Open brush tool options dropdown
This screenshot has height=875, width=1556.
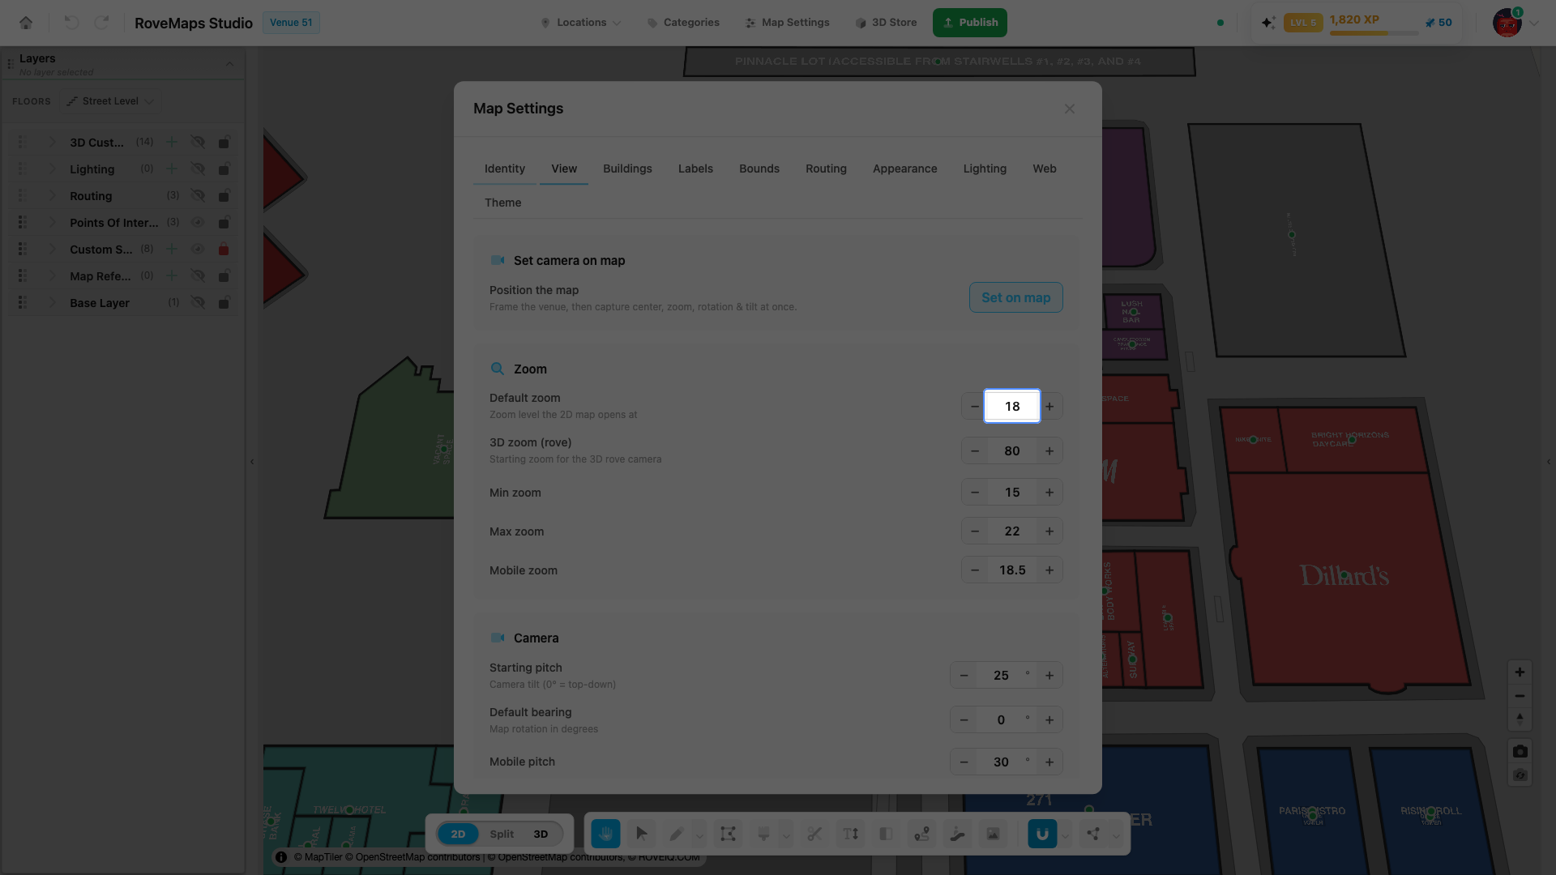point(786,834)
